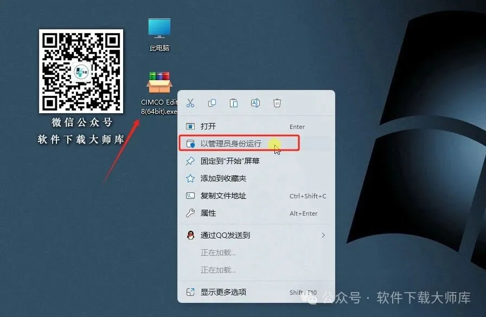Viewport: 486px width, 317px height.
Task: Open the 此电脑 desktop icon
Action: click(159, 35)
